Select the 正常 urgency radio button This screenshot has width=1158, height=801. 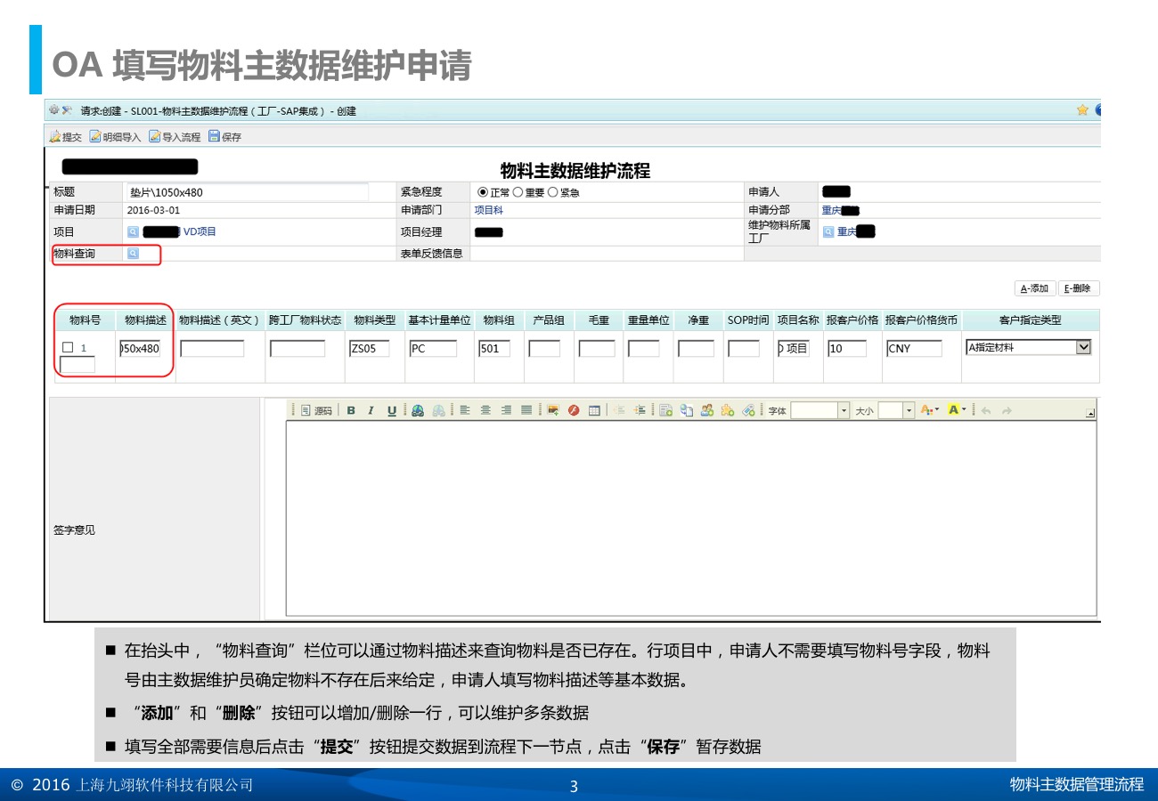(483, 192)
